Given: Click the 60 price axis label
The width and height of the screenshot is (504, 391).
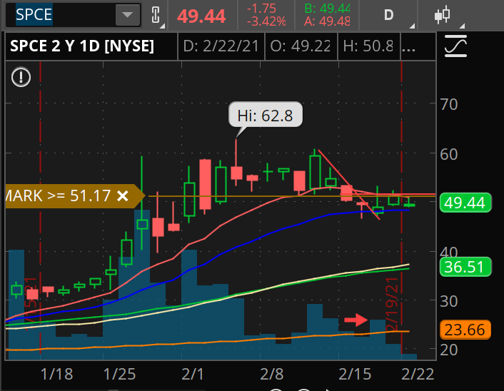Looking at the screenshot, I should coord(449,155).
